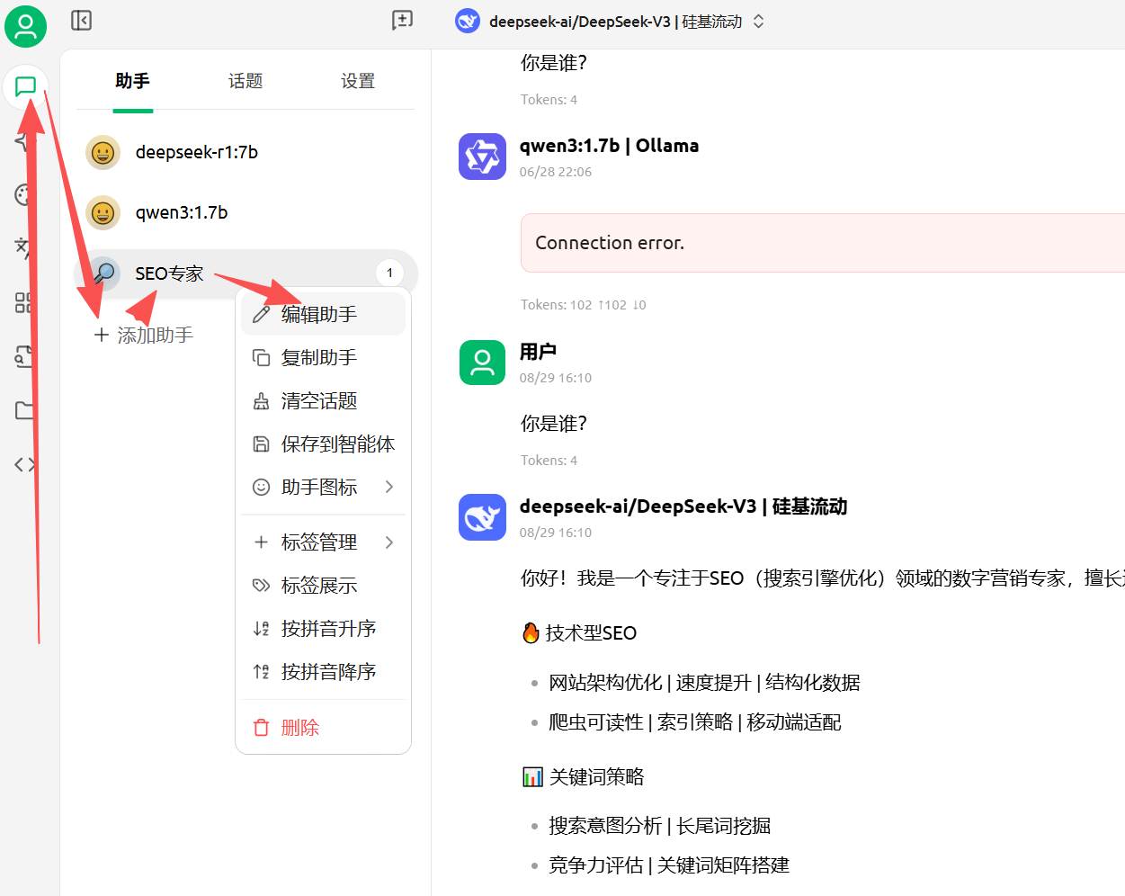Open the chat assistants sidebar icon

tap(25, 87)
